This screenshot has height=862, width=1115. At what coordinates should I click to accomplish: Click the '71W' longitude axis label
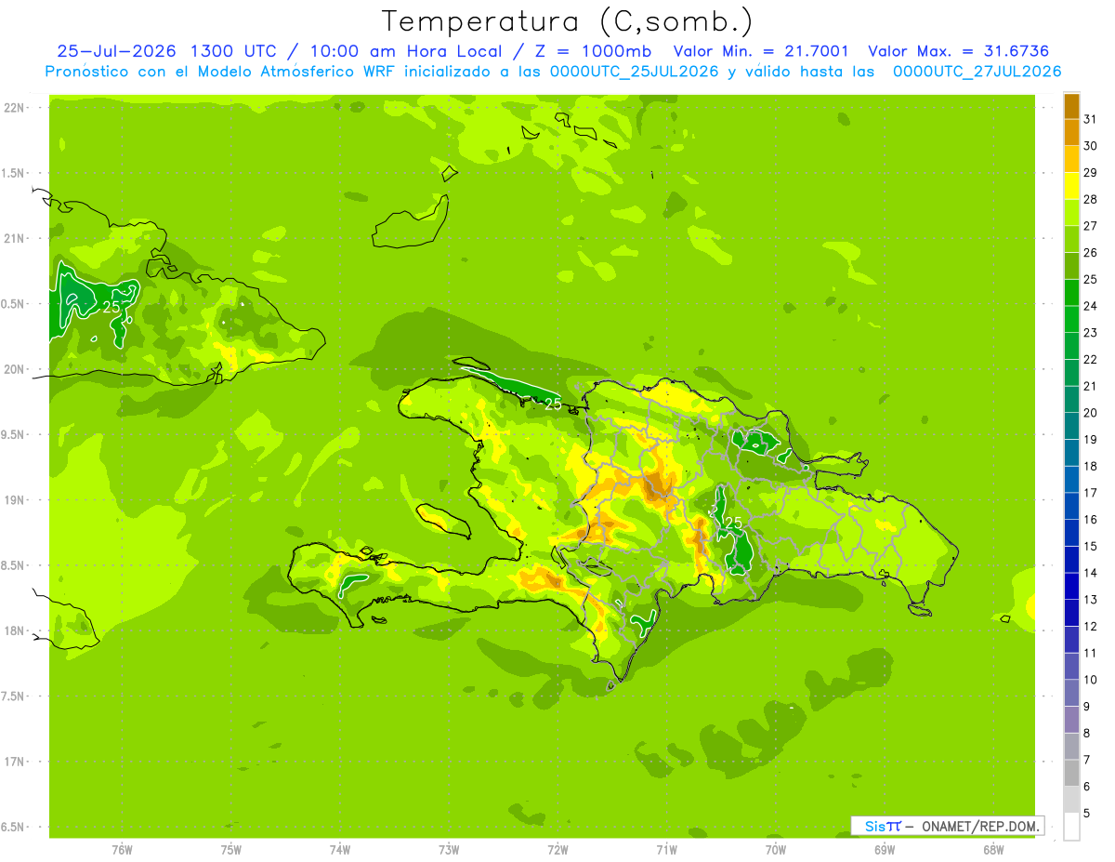click(x=666, y=849)
